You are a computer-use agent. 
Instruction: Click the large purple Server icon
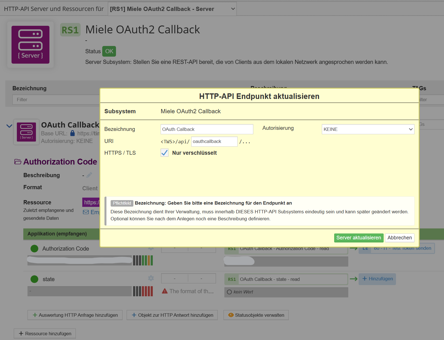(30, 45)
